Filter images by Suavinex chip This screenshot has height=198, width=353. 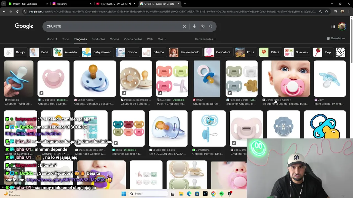tap(297, 52)
